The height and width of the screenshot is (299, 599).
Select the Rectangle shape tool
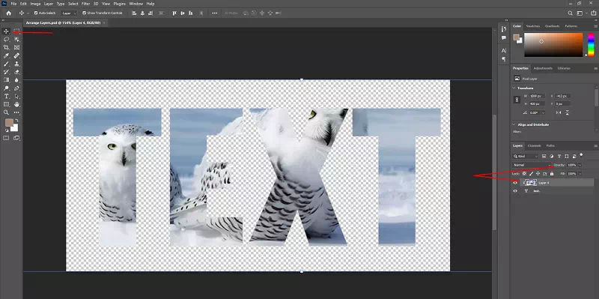coord(6,104)
